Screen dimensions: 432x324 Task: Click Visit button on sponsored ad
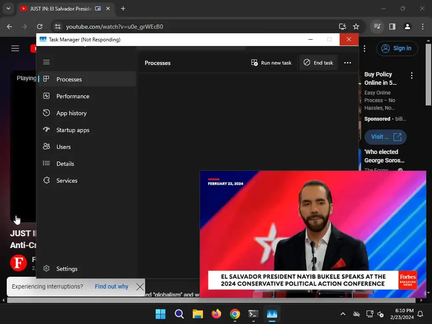point(386,137)
